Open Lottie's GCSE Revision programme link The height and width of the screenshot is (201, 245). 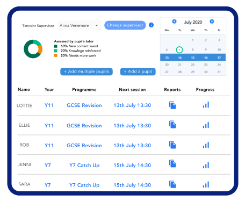(x=84, y=105)
